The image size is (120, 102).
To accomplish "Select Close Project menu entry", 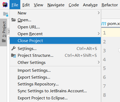I will [x=55, y=40].
